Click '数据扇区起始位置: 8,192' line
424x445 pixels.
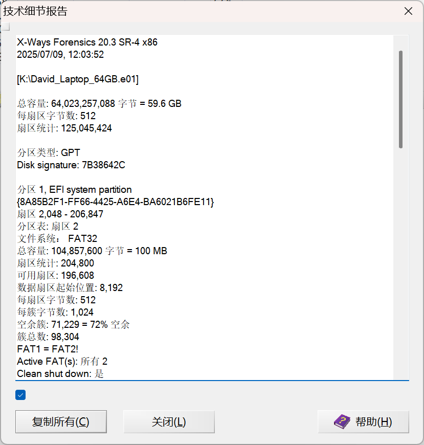pos(70,288)
